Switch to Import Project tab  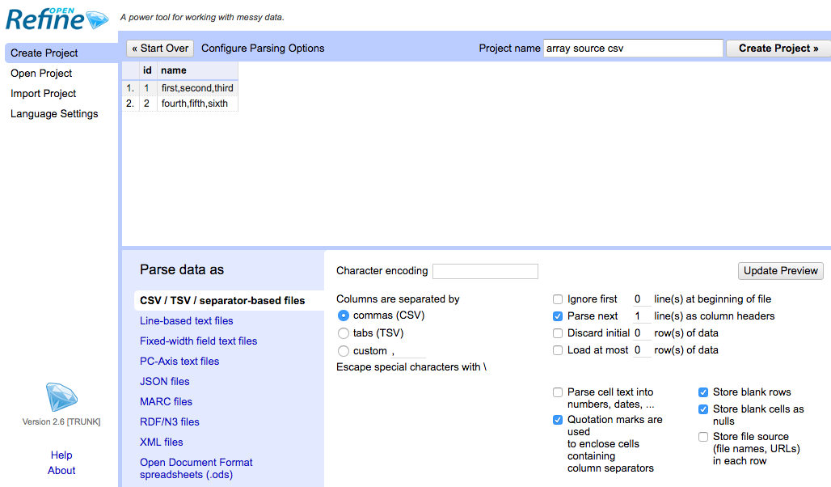[x=44, y=93]
